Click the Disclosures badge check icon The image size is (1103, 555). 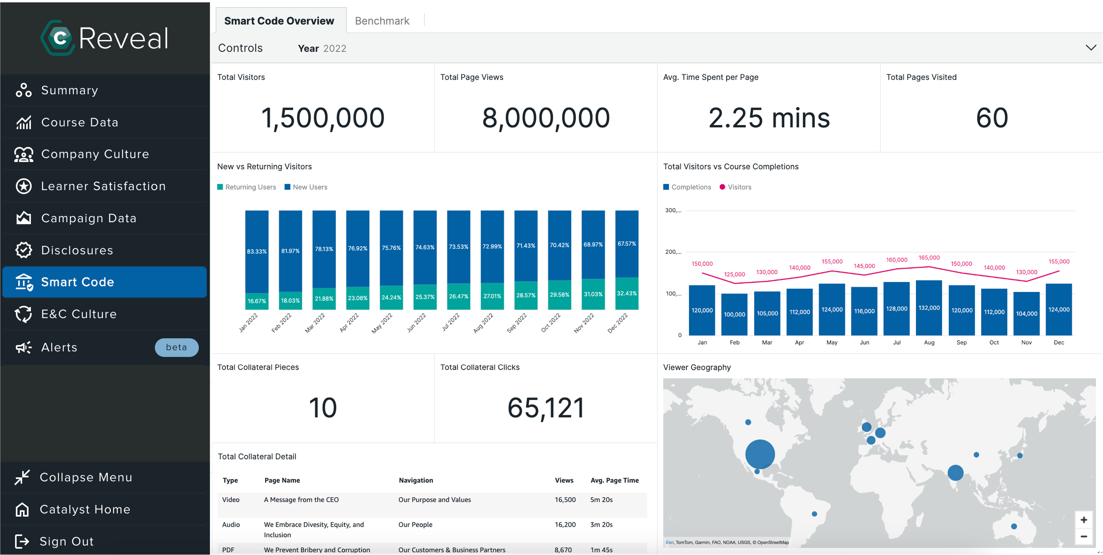24,250
